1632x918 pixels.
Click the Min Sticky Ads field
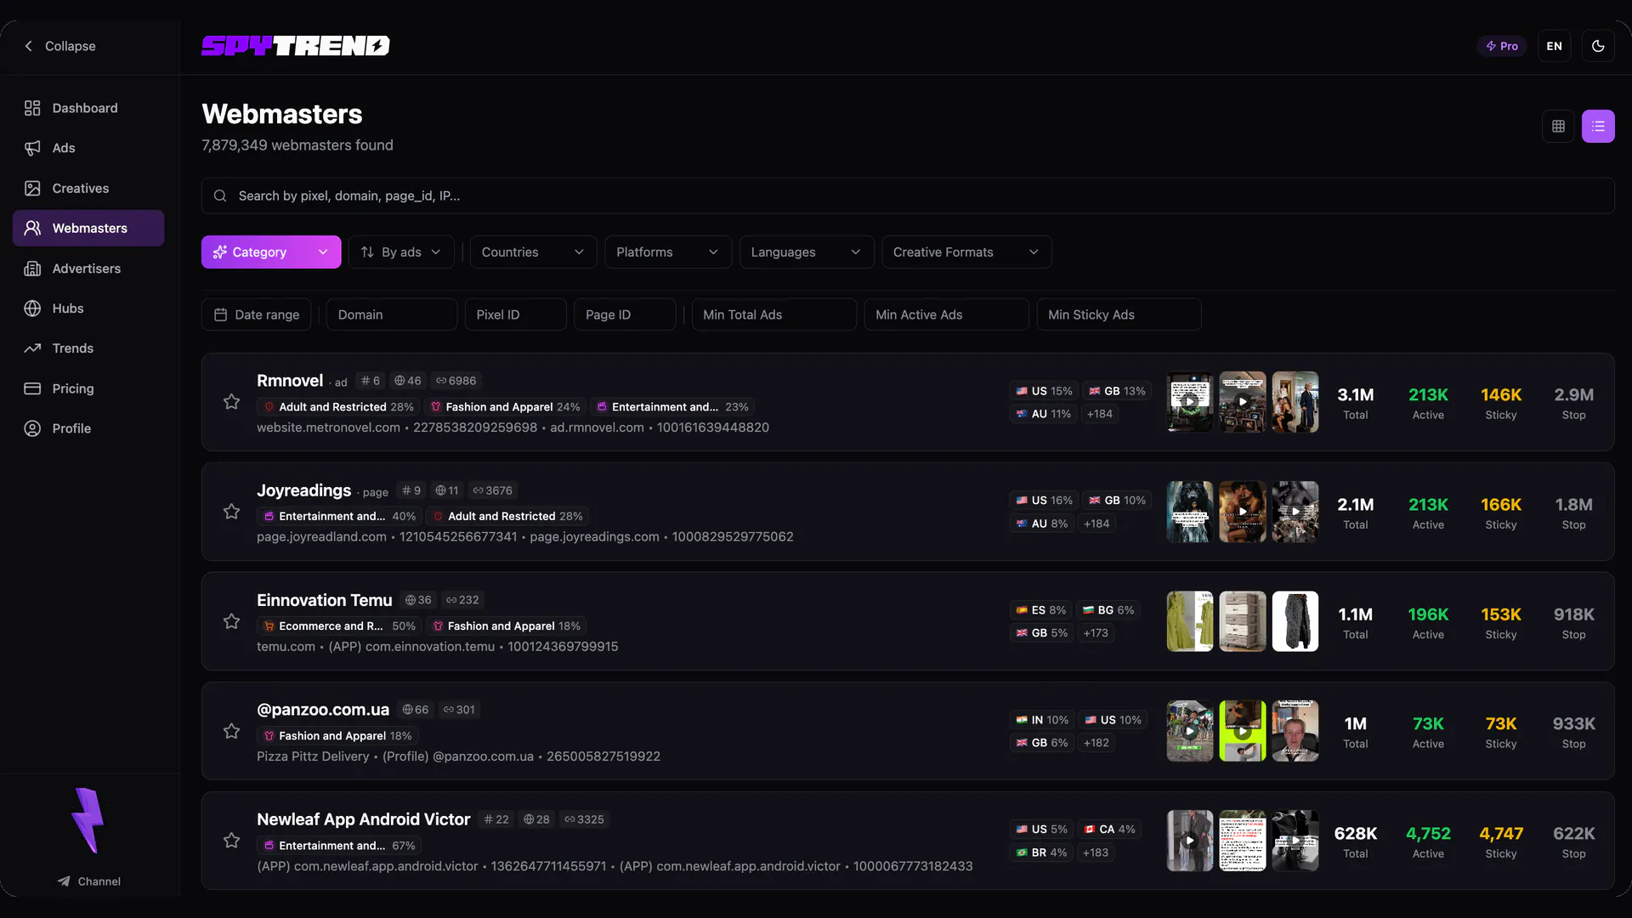pos(1119,314)
